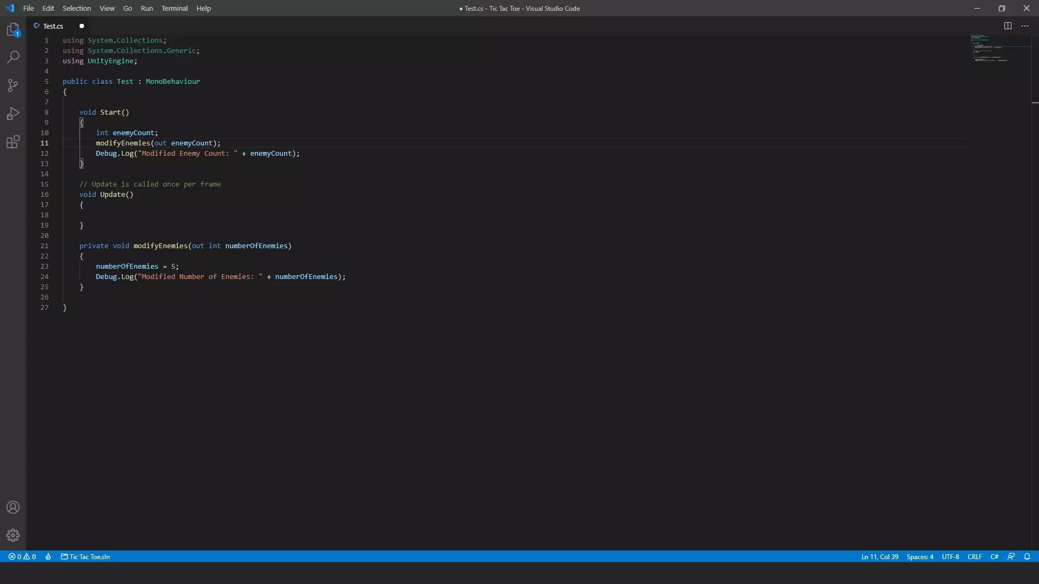The height and width of the screenshot is (584, 1039).
Task: Click line number 21 in gutter
Action: 44,246
